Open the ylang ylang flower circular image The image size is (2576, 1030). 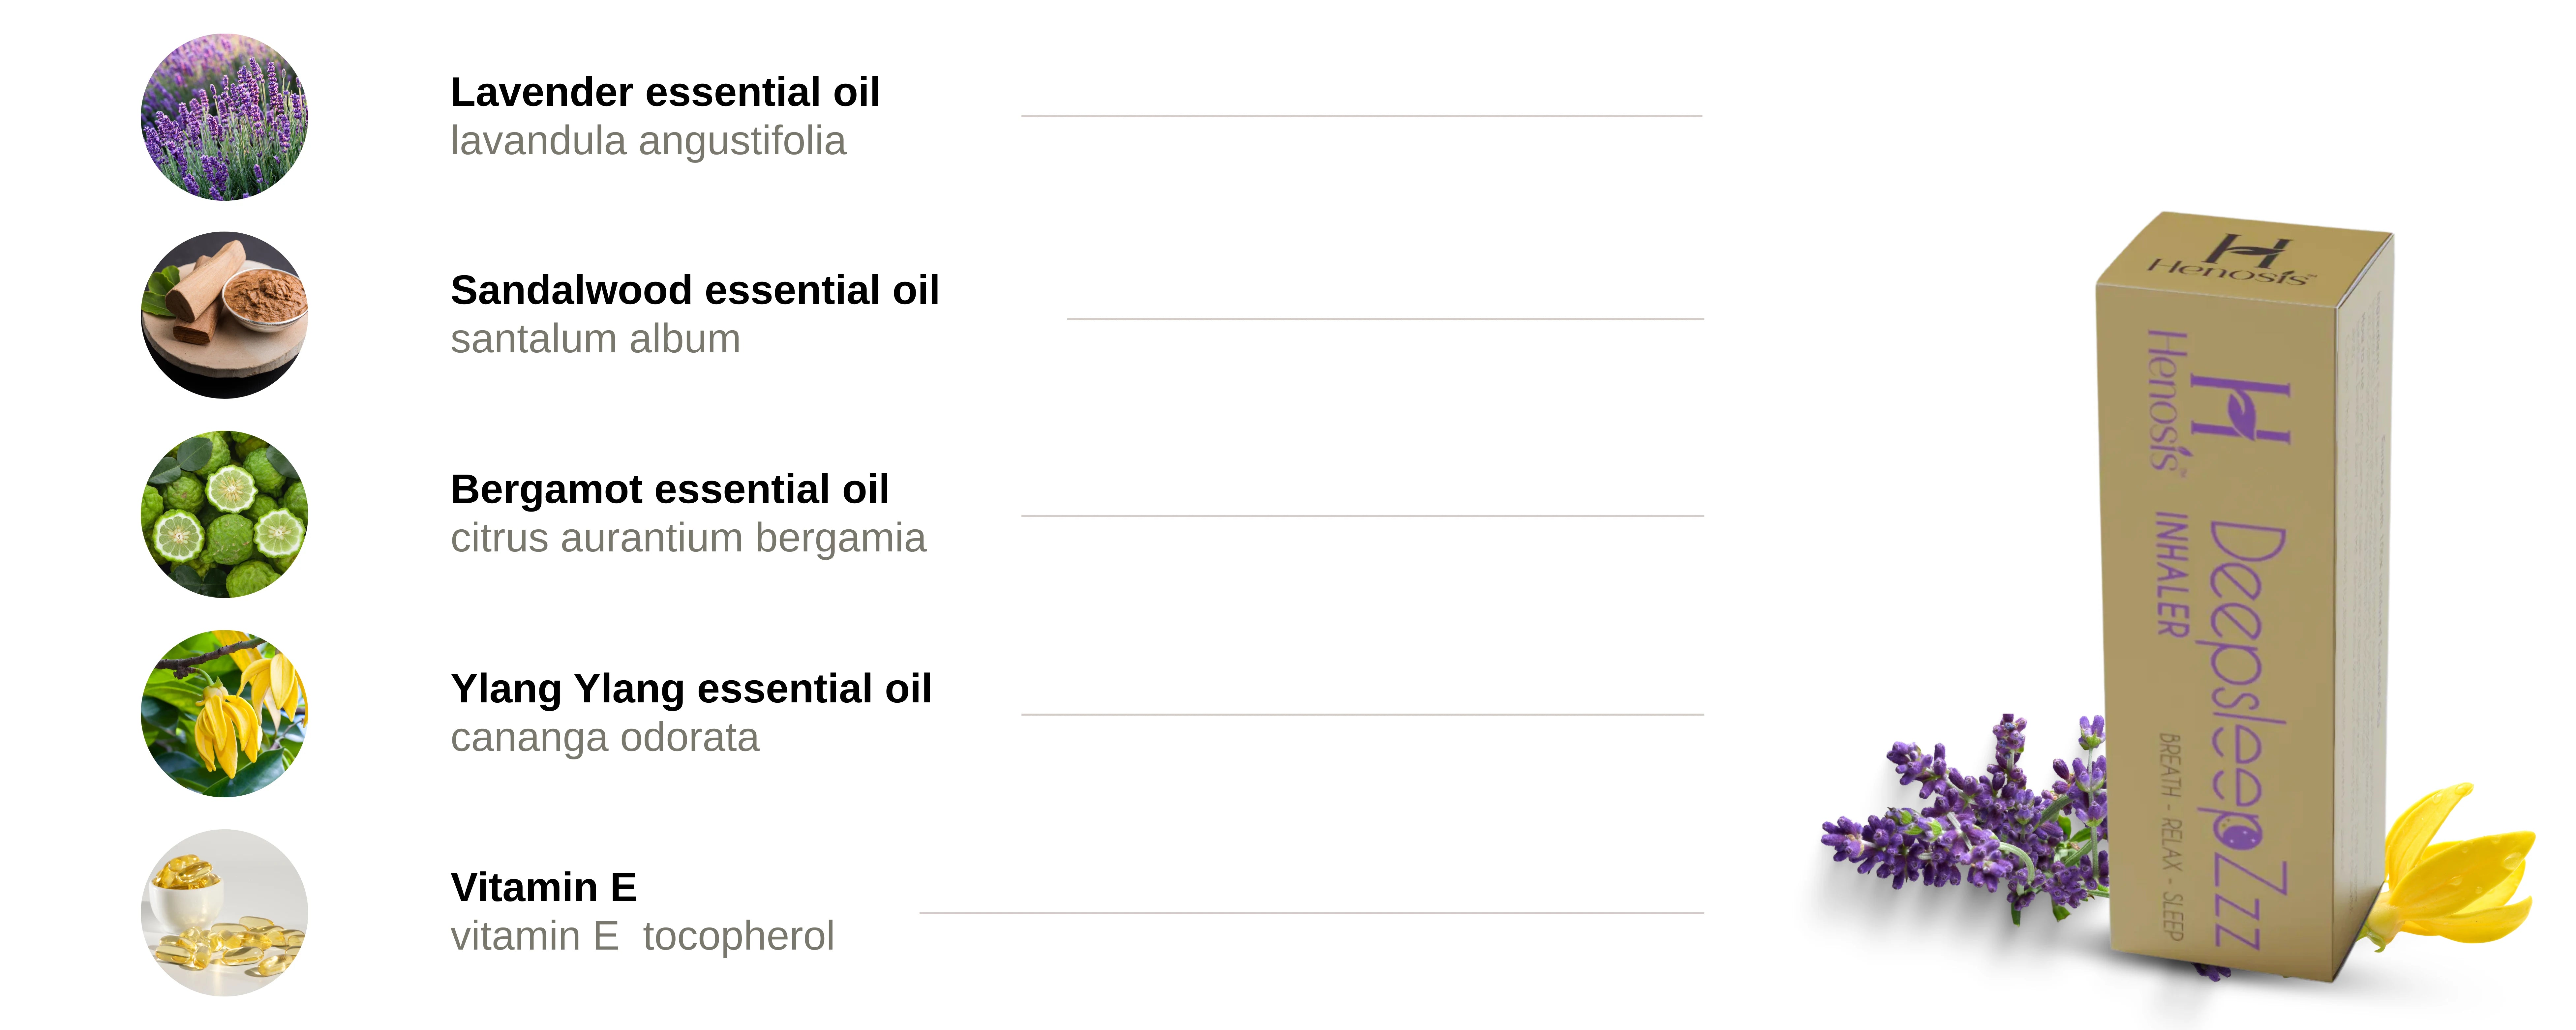(x=224, y=713)
